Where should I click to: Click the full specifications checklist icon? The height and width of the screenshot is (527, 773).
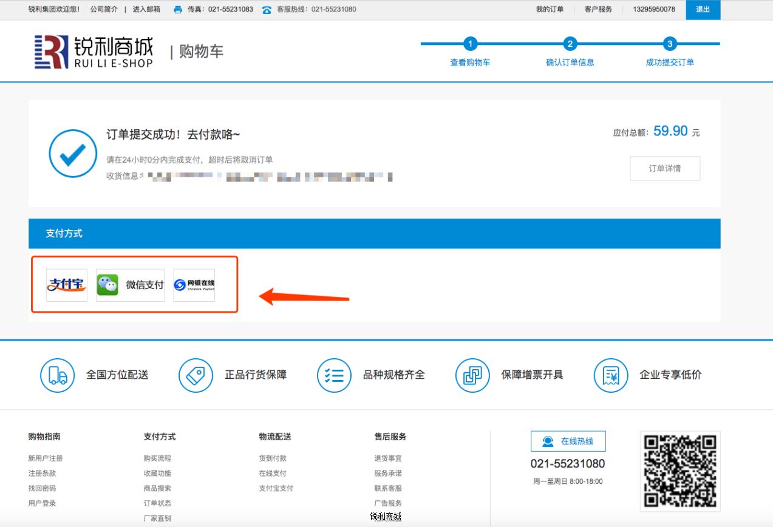click(334, 375)
